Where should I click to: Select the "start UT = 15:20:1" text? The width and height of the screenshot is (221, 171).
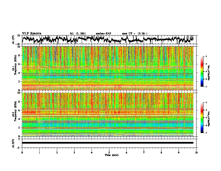click(135, 34)
